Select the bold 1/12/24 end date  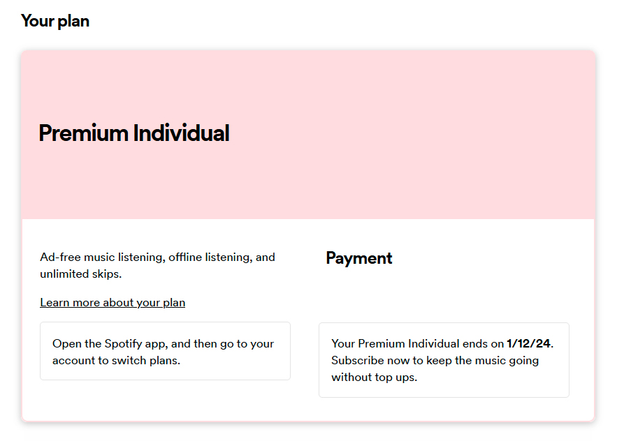(x=528, y=343)
